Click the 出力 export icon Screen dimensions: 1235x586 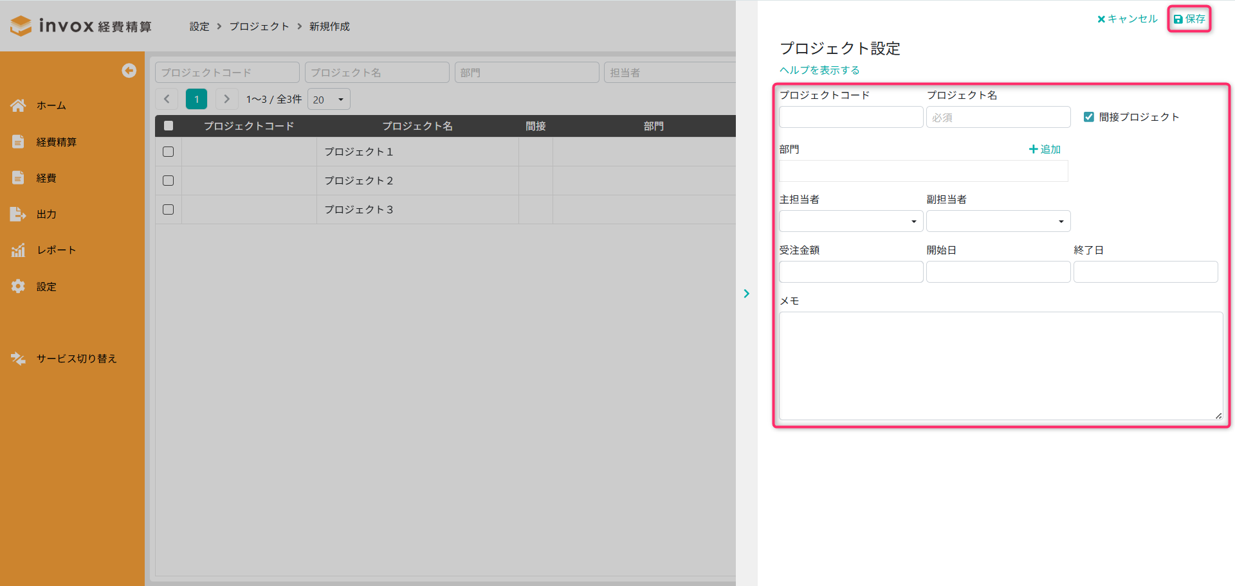[x=18, y=214]
